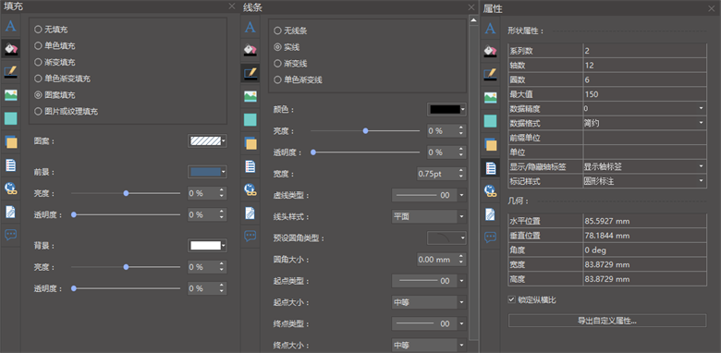The height and width of the screenshot is (353, 721).
Task: Open 背景 white color swatch
Action: click(207, 246)
